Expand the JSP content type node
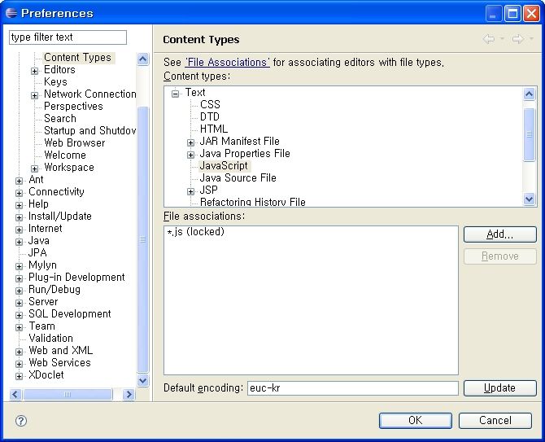This screenshot has height=442, width=545. pos(190,191)
